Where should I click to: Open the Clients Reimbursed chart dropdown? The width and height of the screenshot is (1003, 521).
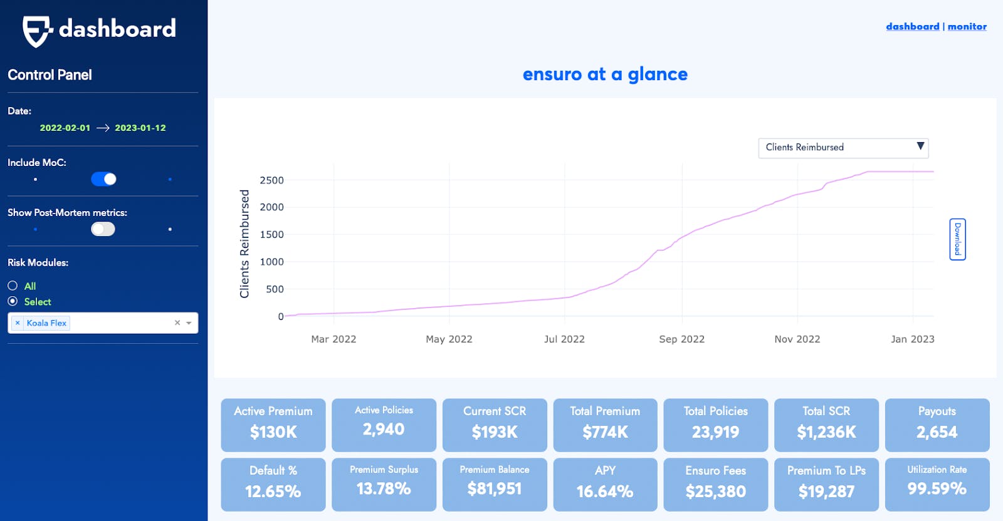pos(843,148)
